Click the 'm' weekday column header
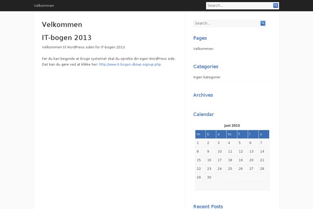This screenshot has height=209, width=313. coord(200,134)
